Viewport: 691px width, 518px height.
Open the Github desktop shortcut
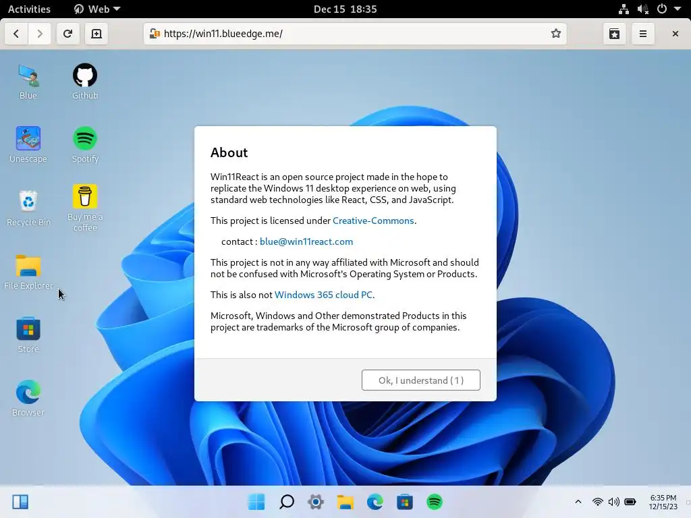85,82
